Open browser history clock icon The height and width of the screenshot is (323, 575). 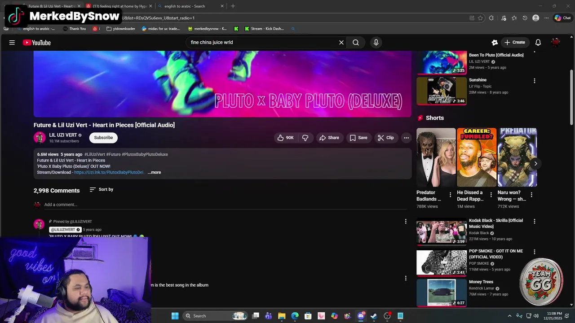tap(525, 18)
